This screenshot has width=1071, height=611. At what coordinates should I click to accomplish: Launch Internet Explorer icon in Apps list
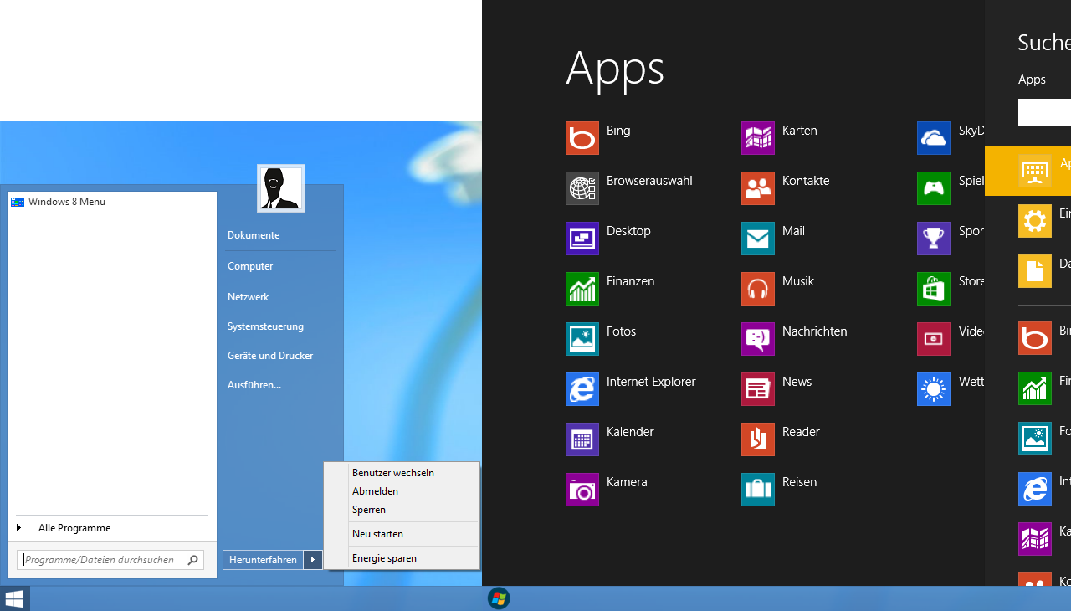tap(582, 389)
